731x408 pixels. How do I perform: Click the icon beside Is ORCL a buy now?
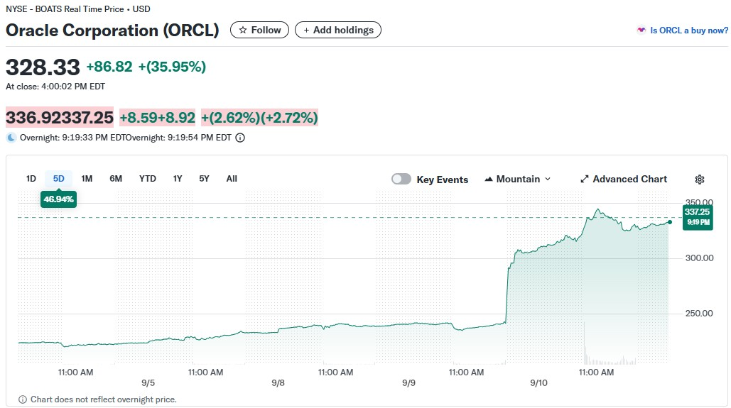641,31
